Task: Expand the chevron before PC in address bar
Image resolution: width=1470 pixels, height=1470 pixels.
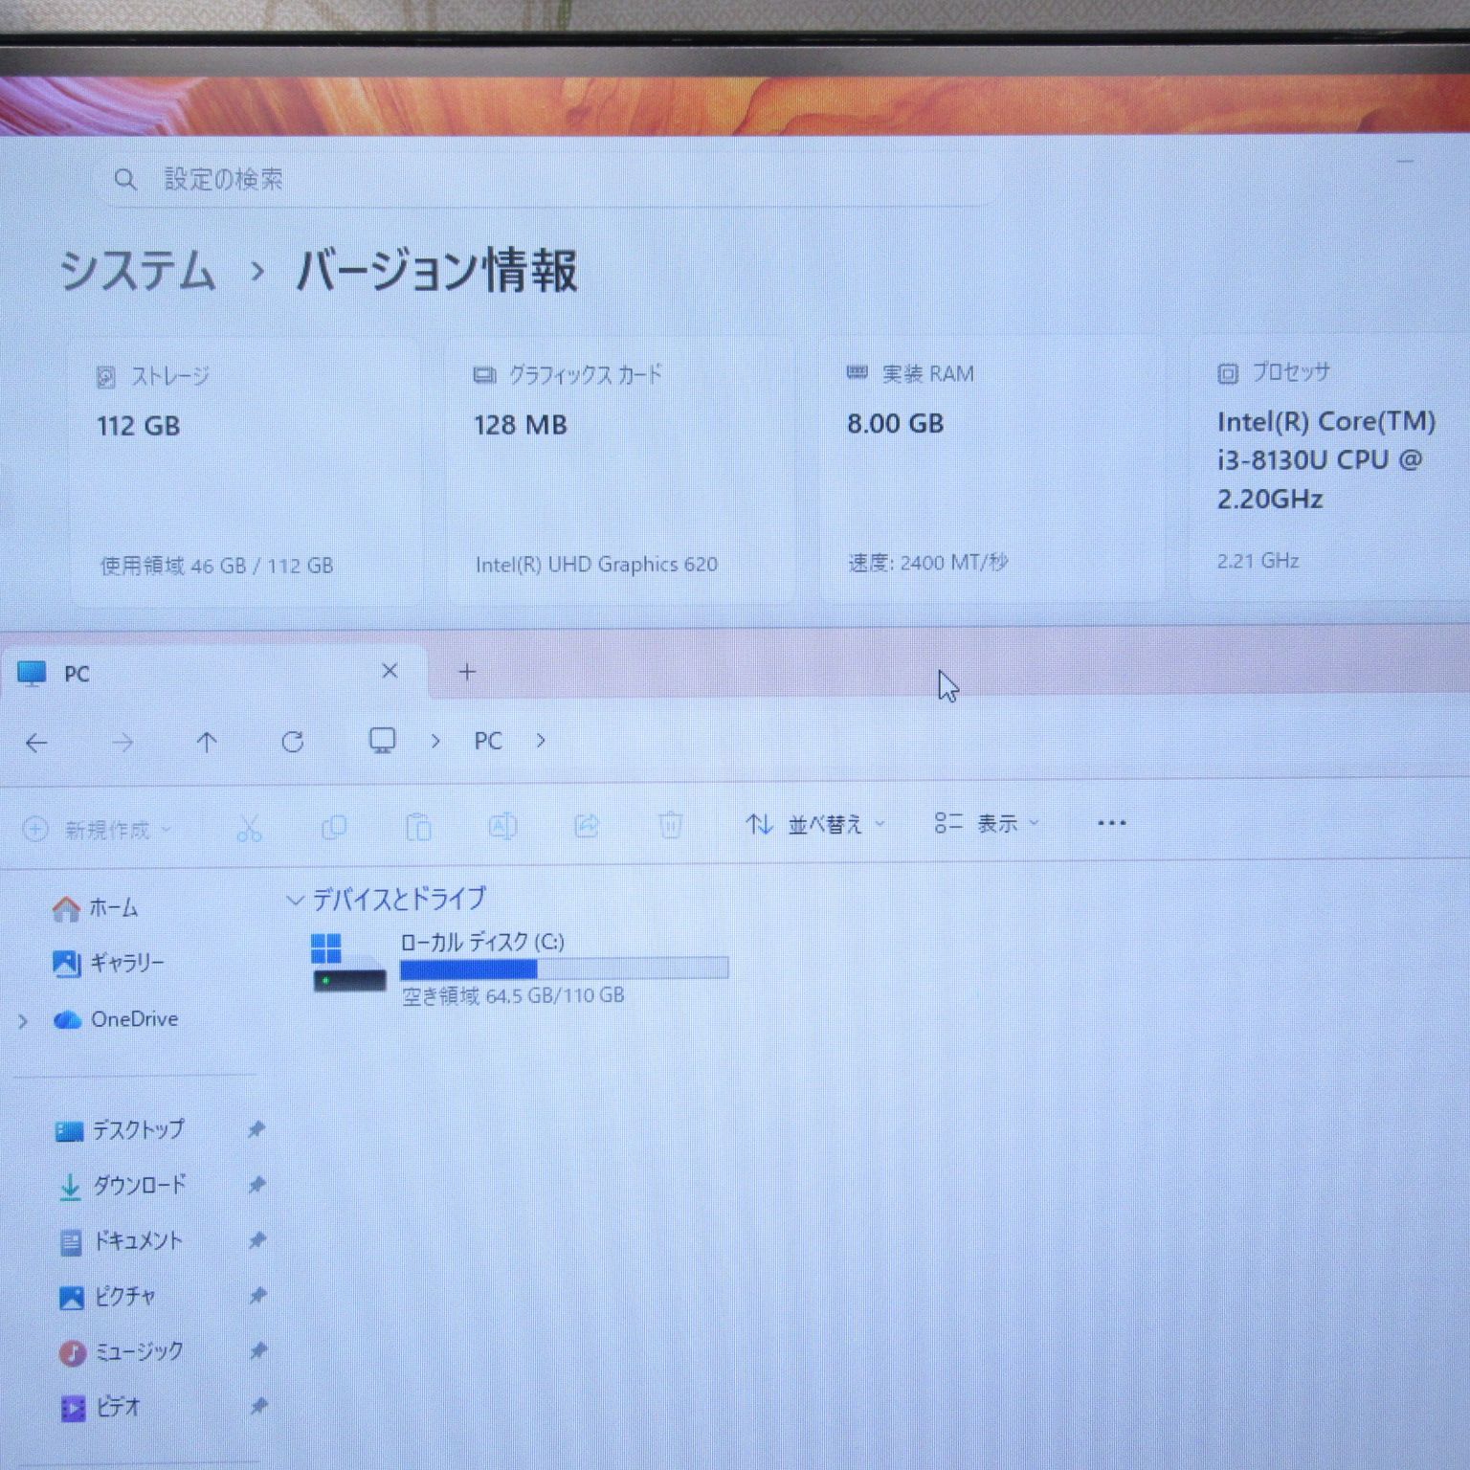Action: coord(435,741)
